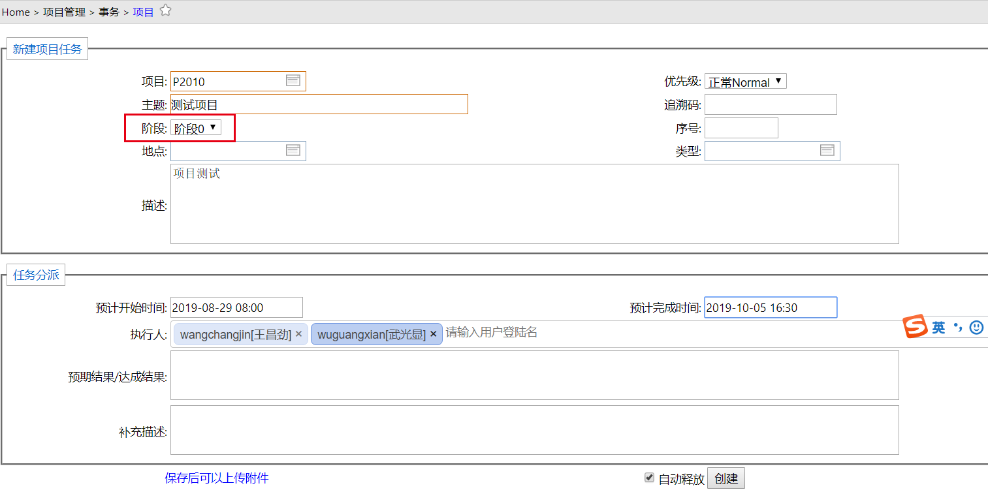
Task: Click the 项目 breadcrumb link
Action: [x=143, y=12]
